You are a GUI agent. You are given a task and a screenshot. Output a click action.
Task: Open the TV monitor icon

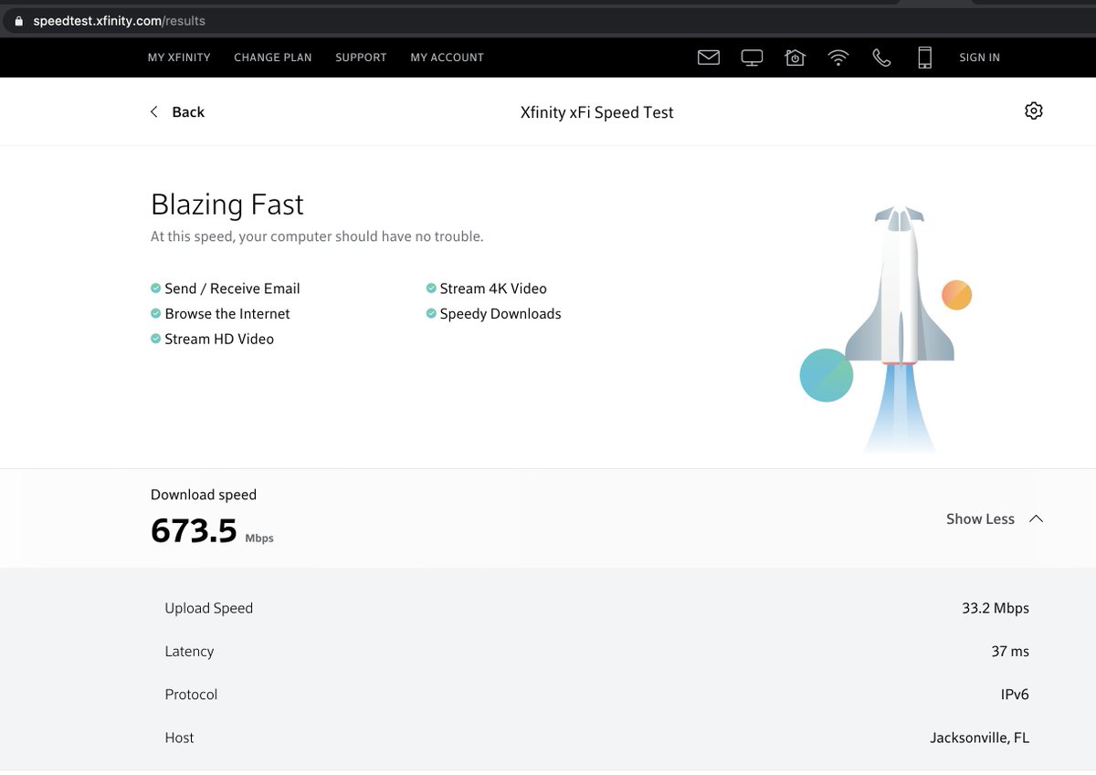pyautogui.click(x=752, y=58)
